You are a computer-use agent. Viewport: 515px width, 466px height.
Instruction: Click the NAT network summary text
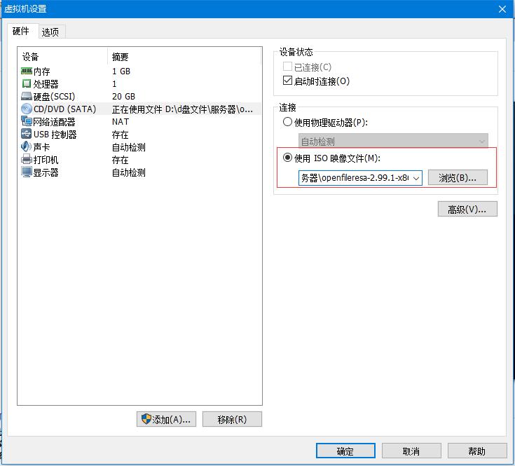[x=121, y=121]
